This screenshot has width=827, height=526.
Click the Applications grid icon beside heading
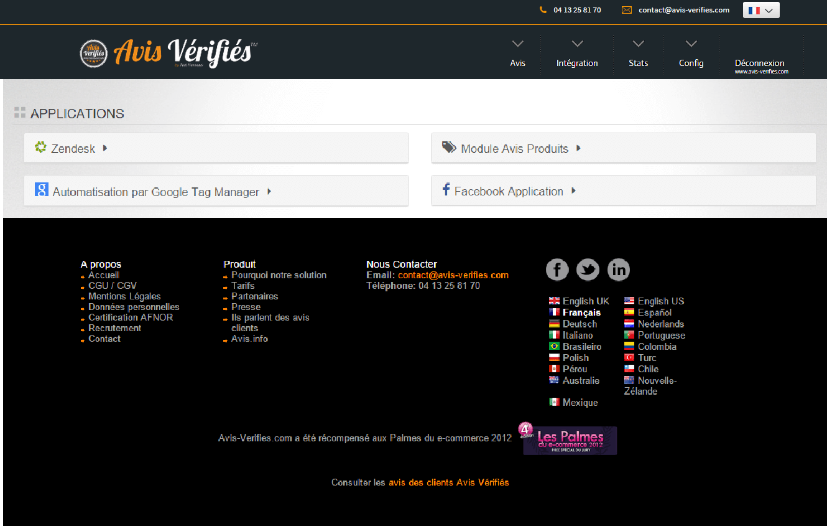coord(20,113)
